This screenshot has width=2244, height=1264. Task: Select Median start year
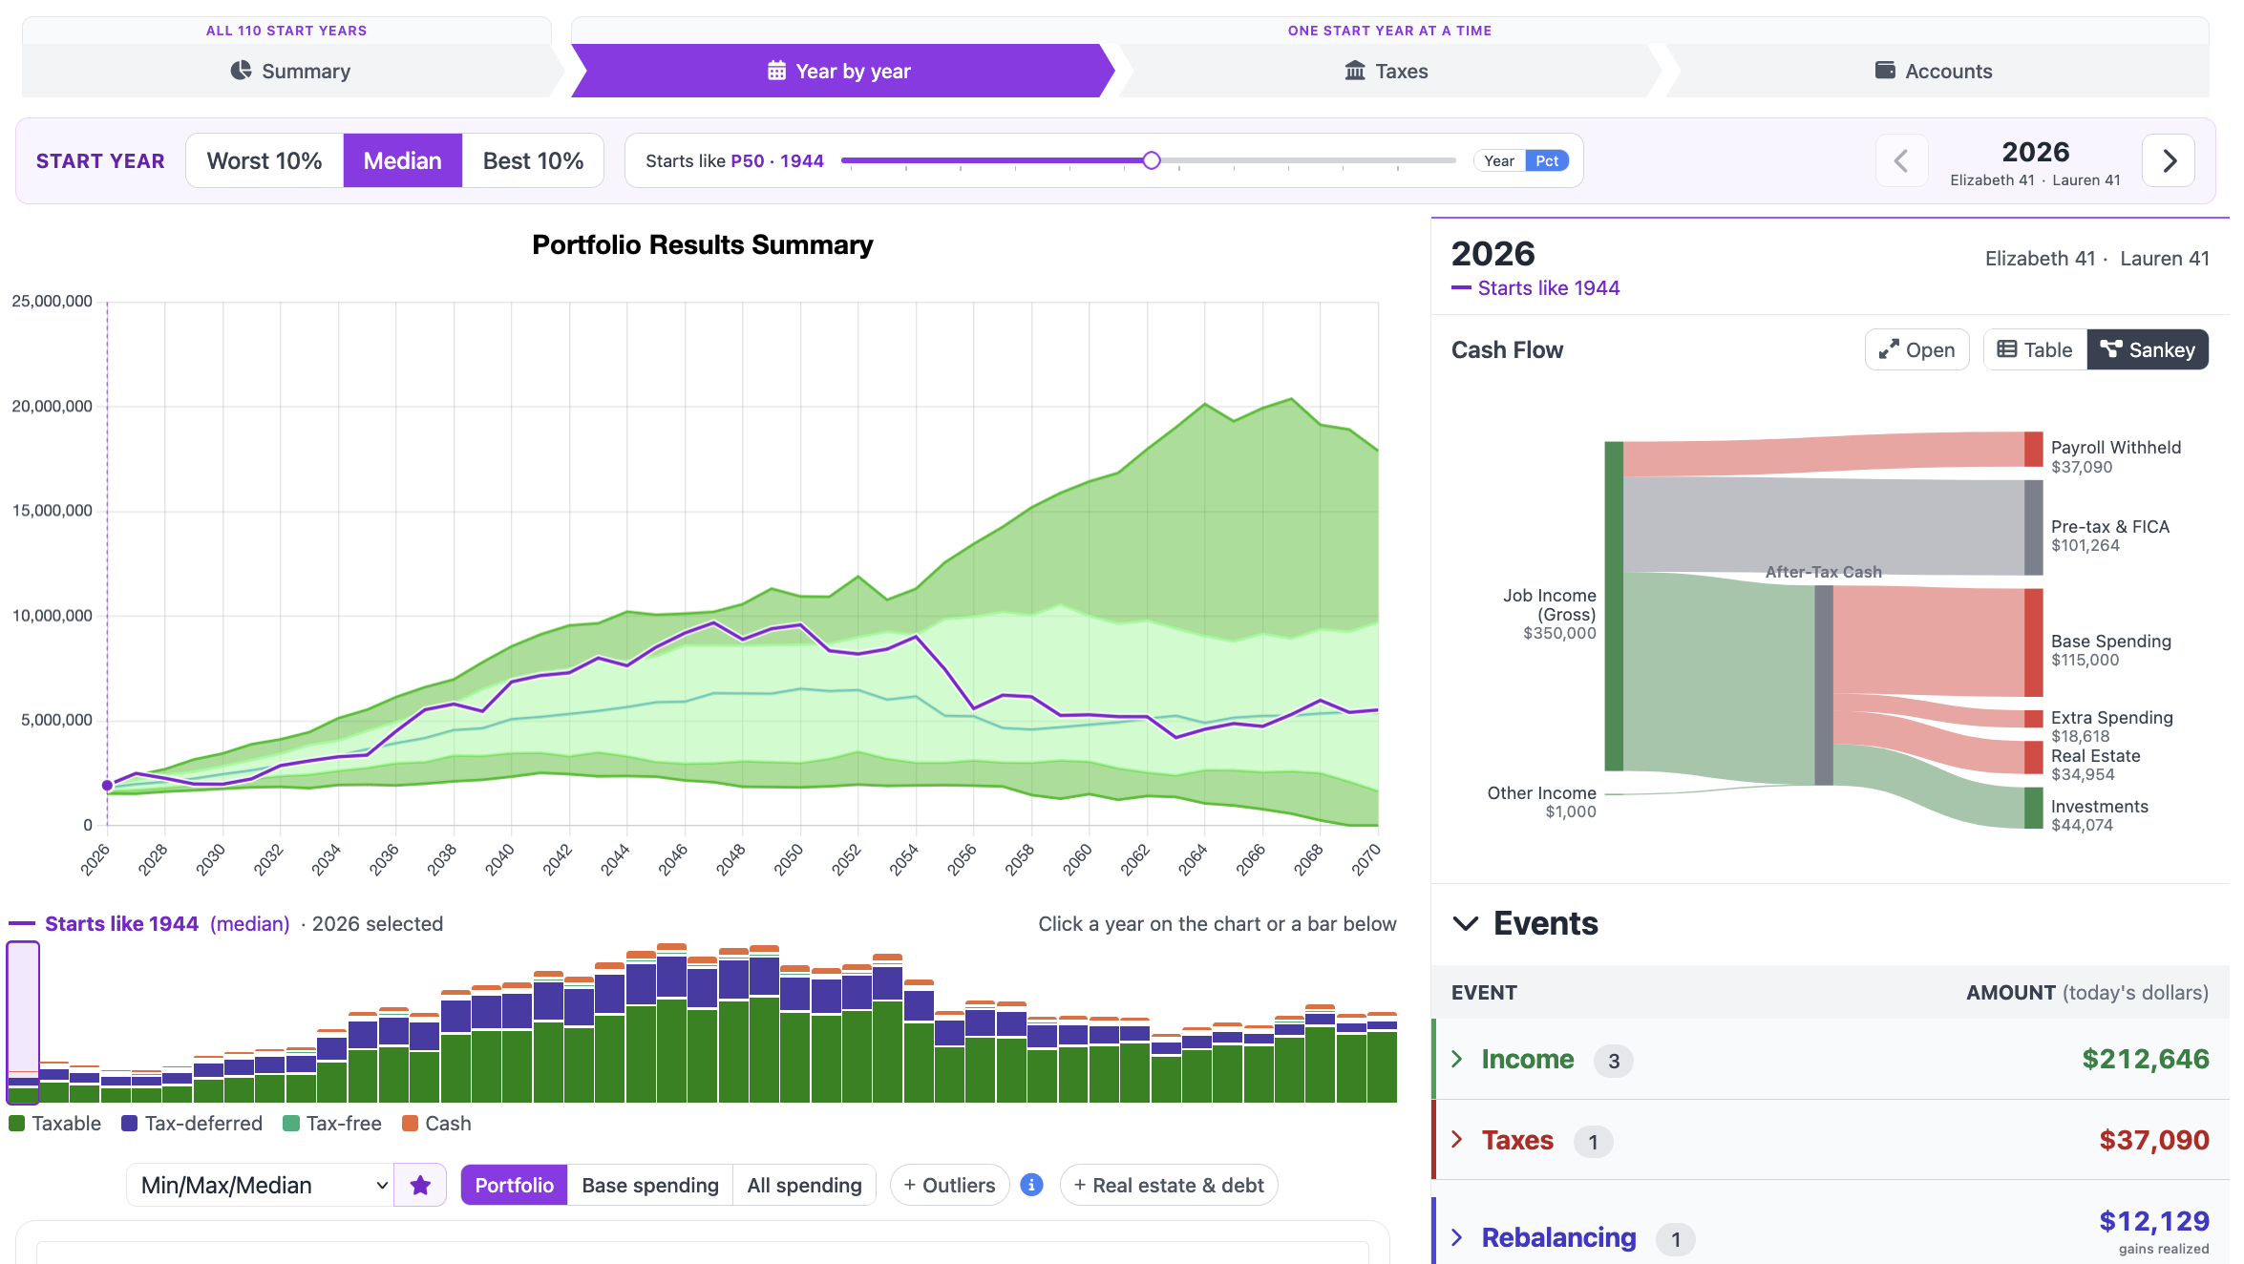click(x=402, y=160)
